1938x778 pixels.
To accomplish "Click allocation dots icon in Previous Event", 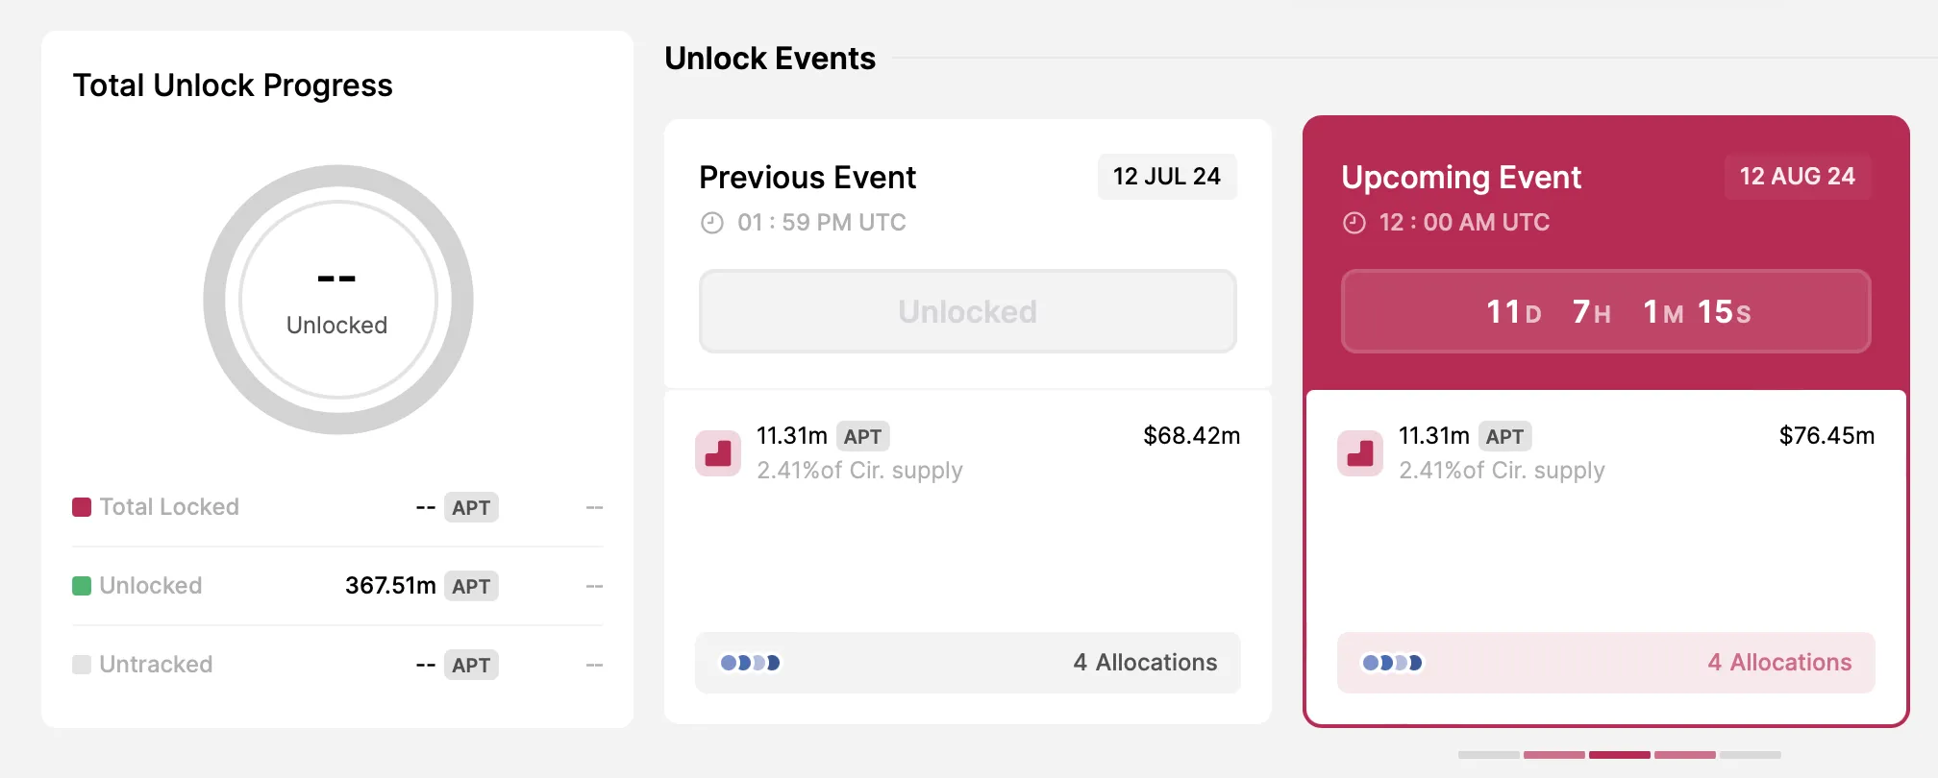I will click(x=750, y=663).
